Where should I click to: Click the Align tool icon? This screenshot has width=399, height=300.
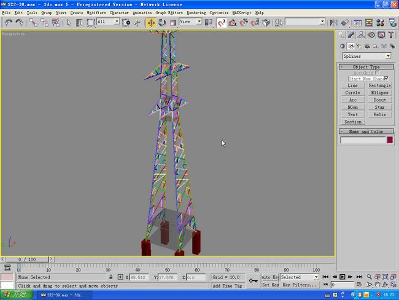point(344,23)
